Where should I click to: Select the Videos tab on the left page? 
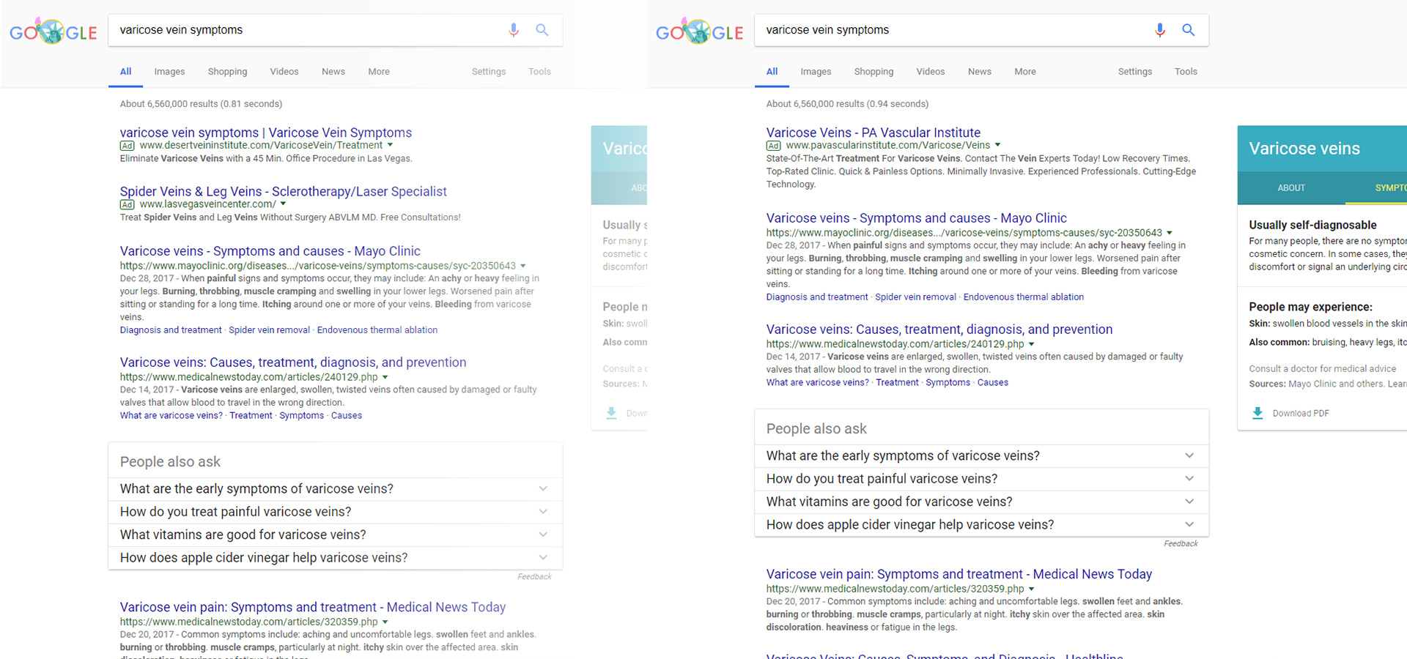click(284, 72)
